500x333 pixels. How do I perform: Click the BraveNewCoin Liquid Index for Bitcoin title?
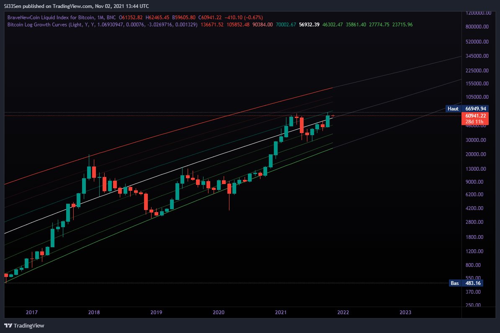51,18
